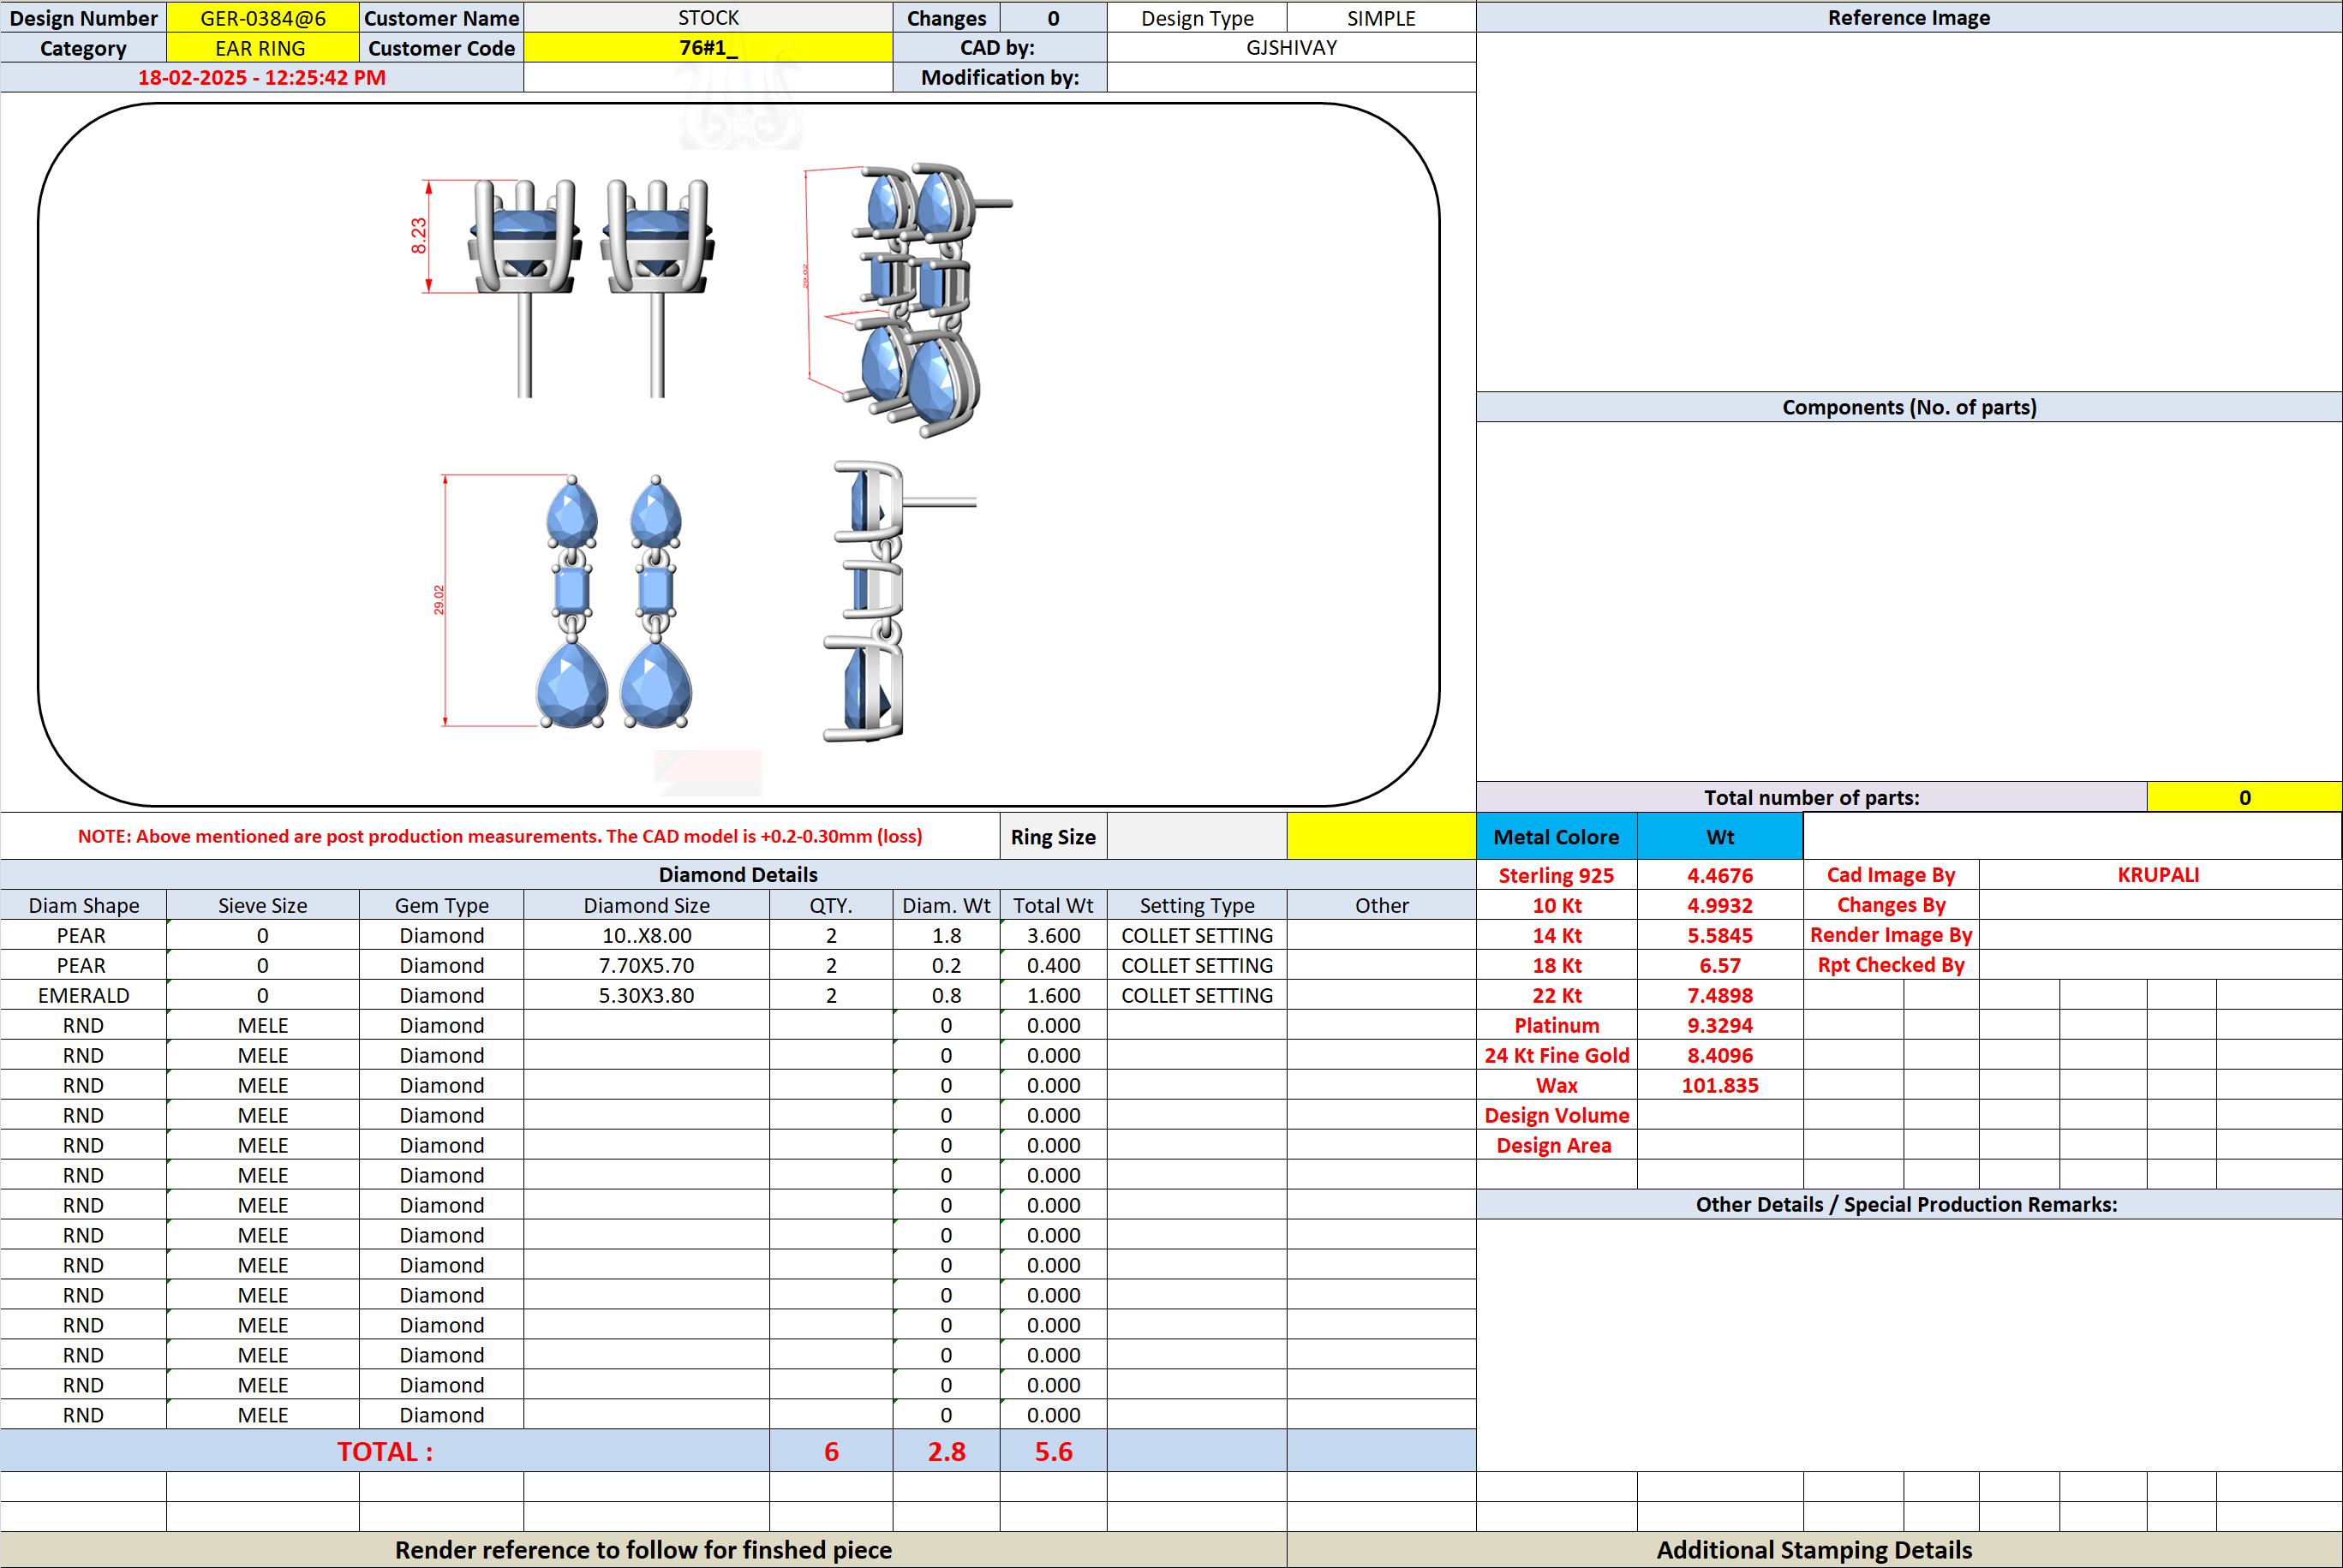
Task: Select the Wax weight 101.835
Action: (1719, 1085)
